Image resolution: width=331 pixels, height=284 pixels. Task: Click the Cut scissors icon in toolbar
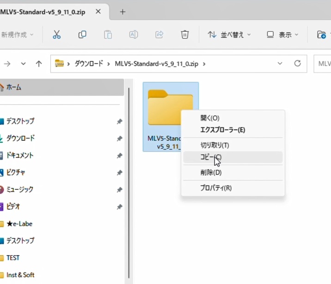click(x=56, y=35)
